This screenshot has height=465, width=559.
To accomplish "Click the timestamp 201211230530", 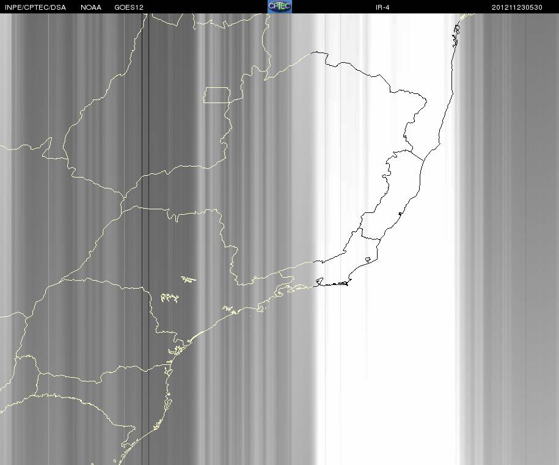I will [x=517, y=7].
